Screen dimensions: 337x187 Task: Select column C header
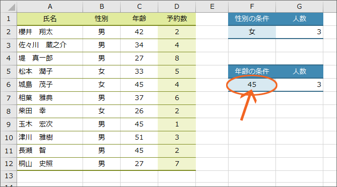pos(139,6)
